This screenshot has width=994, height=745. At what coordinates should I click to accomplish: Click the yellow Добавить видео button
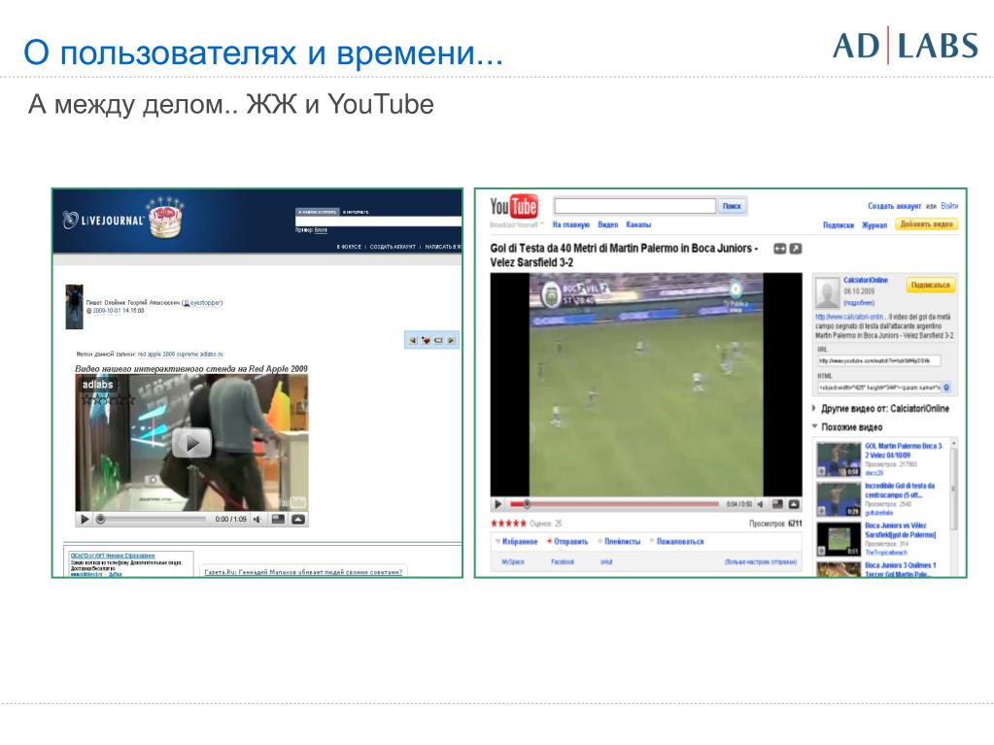point(926,224)
